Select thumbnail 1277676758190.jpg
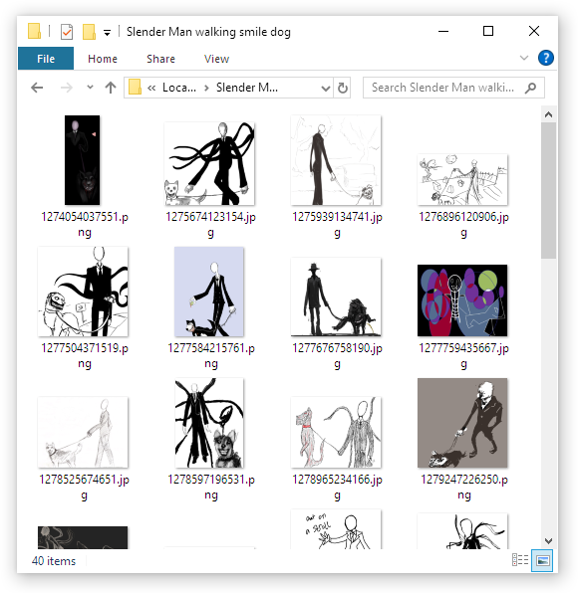Image resolution: width=578 pixels, height=593 pixels. [336, 296]
